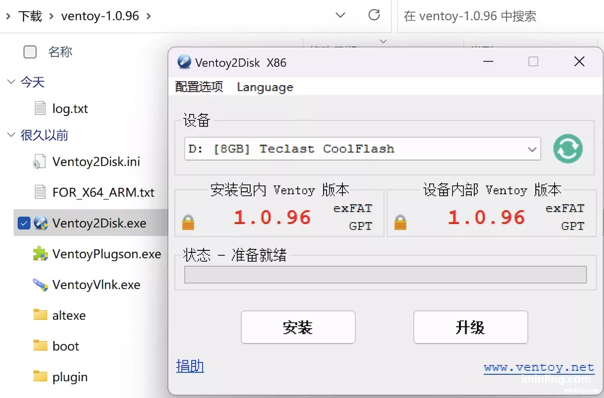This screenshot has width=604, height=398.
Task: Select the Ventoy2Disk.ini file icon
Action: tap(39, 162)
